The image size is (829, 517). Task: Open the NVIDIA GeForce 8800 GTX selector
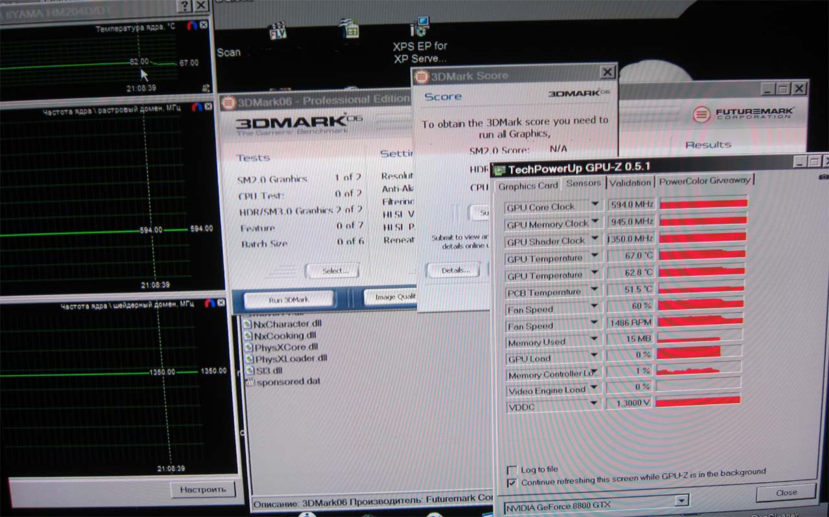point(681,500)
